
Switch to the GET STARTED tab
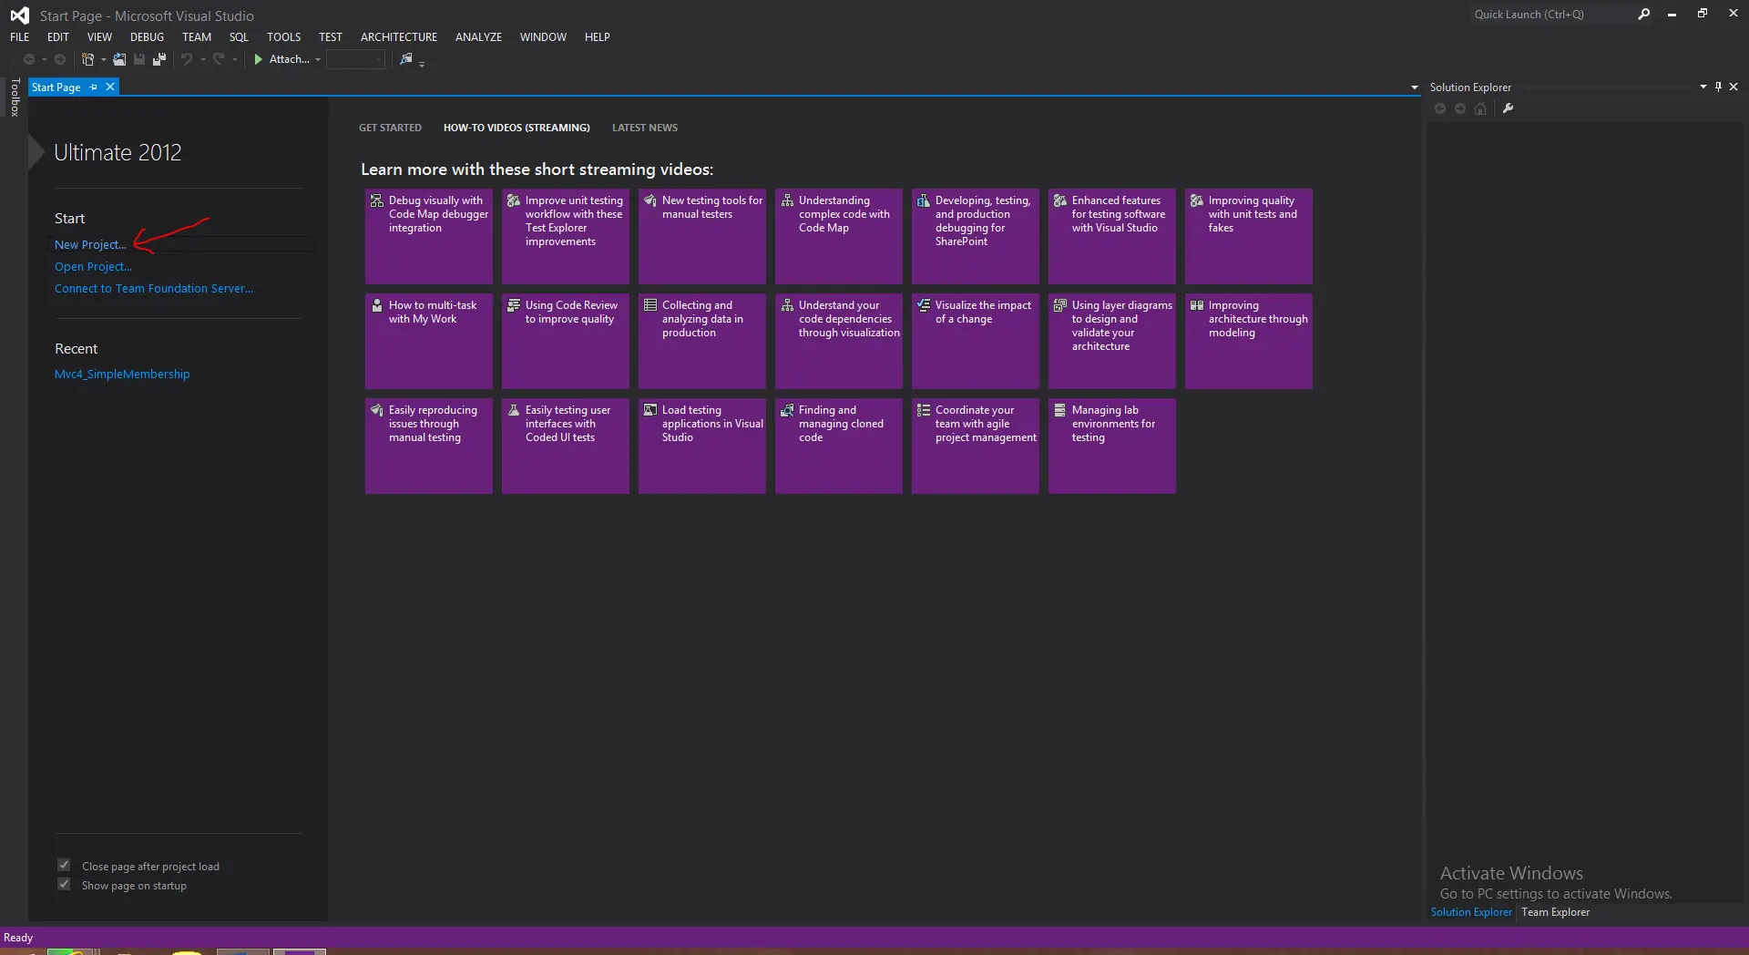390,128
